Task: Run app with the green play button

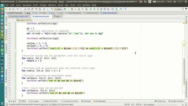Action: pyautogui.click(x=65, y=9)
